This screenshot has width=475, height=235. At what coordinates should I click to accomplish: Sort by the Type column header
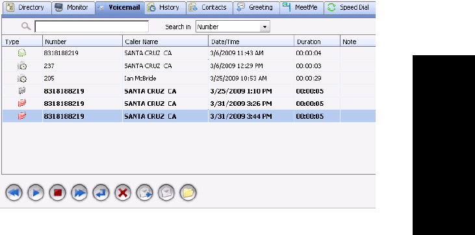point(22,42)
